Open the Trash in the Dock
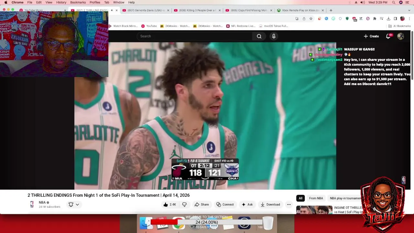Viewport: 414px width, 233px height. pos(268,223)
